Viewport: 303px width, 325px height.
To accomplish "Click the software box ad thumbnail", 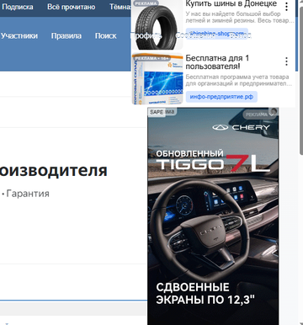I will 157,80.
